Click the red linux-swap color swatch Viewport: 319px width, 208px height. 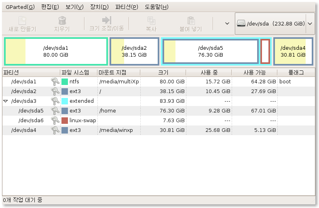click(x=65, y=121)
